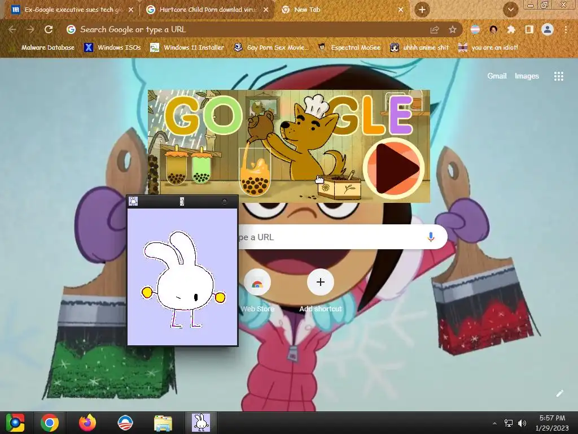Share this page via address bar icon

tap(435, 29)
